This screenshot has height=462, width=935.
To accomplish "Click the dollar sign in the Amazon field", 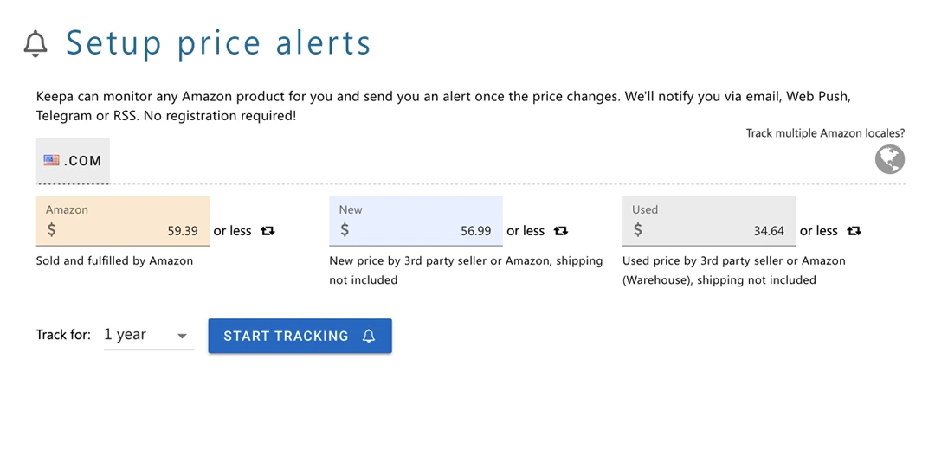I will pos(52,230).
